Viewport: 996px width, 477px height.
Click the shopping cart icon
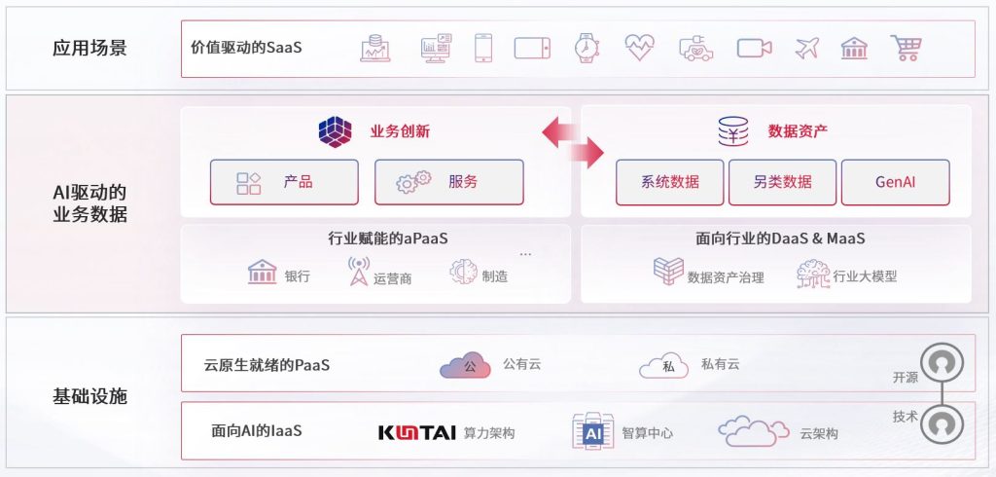907,48
